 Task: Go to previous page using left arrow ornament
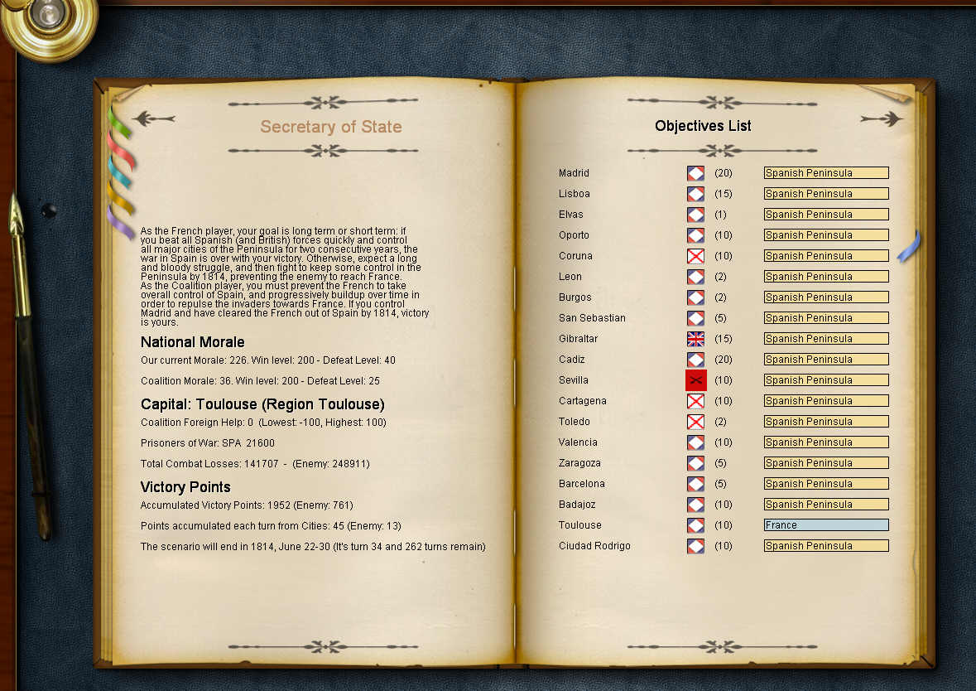154,119
